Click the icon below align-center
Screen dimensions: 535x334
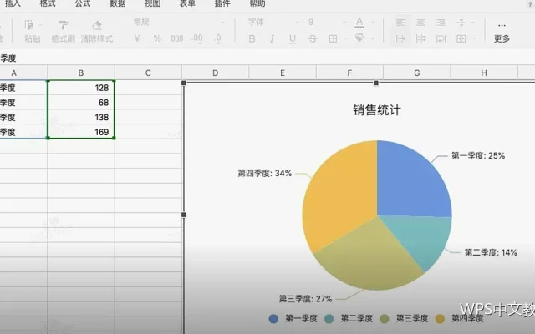(420, 38)
